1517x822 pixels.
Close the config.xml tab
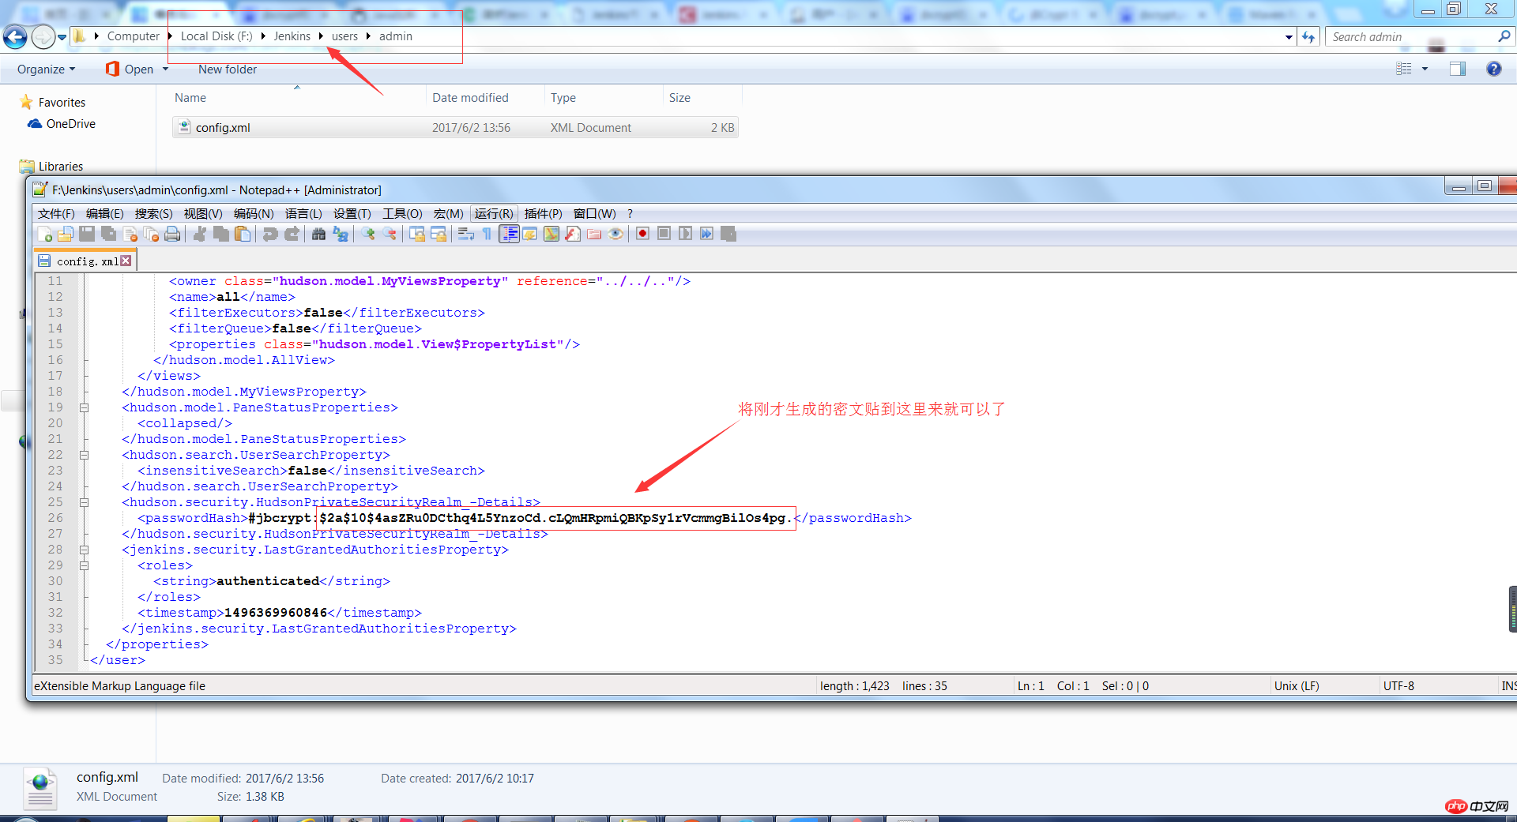(126, 261)
